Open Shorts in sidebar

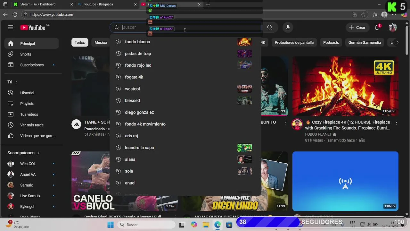tap(31, 54)
